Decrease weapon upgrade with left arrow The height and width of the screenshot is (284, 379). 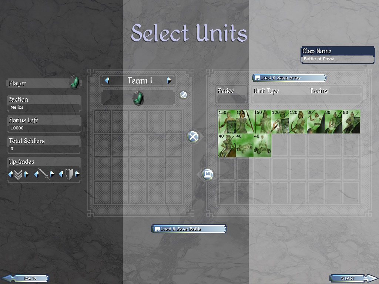(36, 174)
